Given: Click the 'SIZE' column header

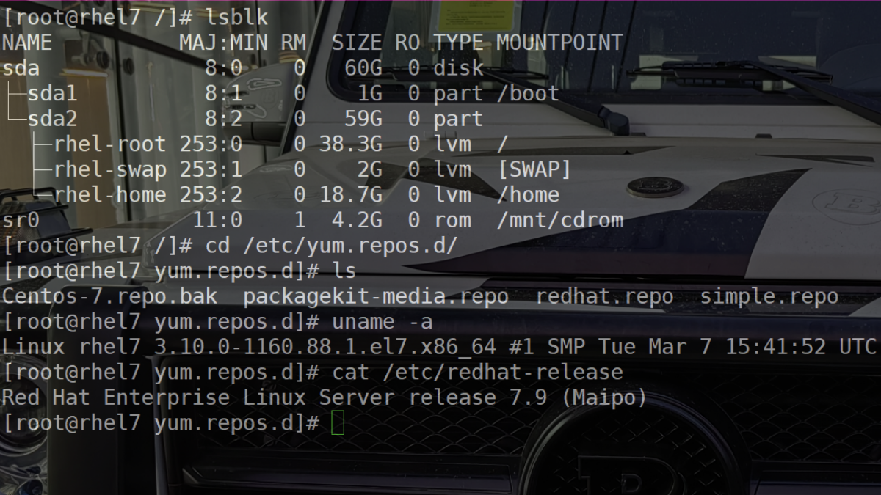Looking at the screenshot, I should pos(357,43).
